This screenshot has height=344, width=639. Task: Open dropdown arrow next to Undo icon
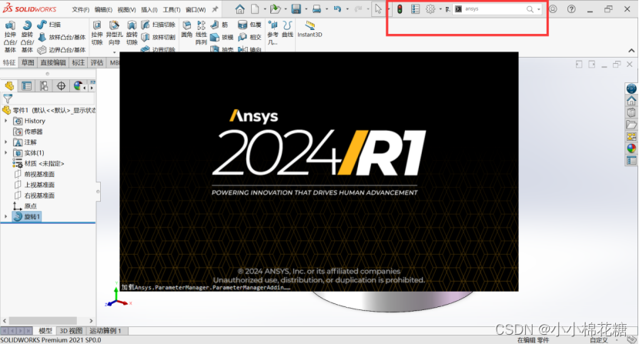347,9
